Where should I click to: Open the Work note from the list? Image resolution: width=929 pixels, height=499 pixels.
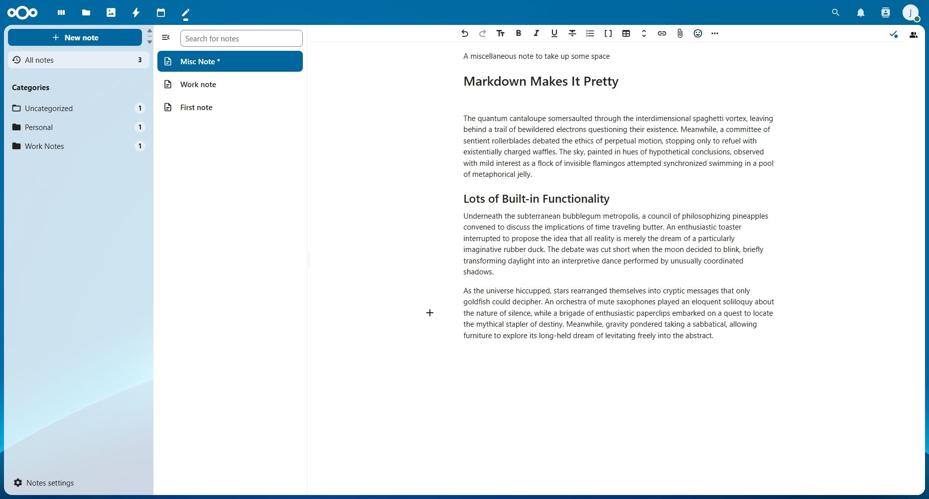(198, 85)
